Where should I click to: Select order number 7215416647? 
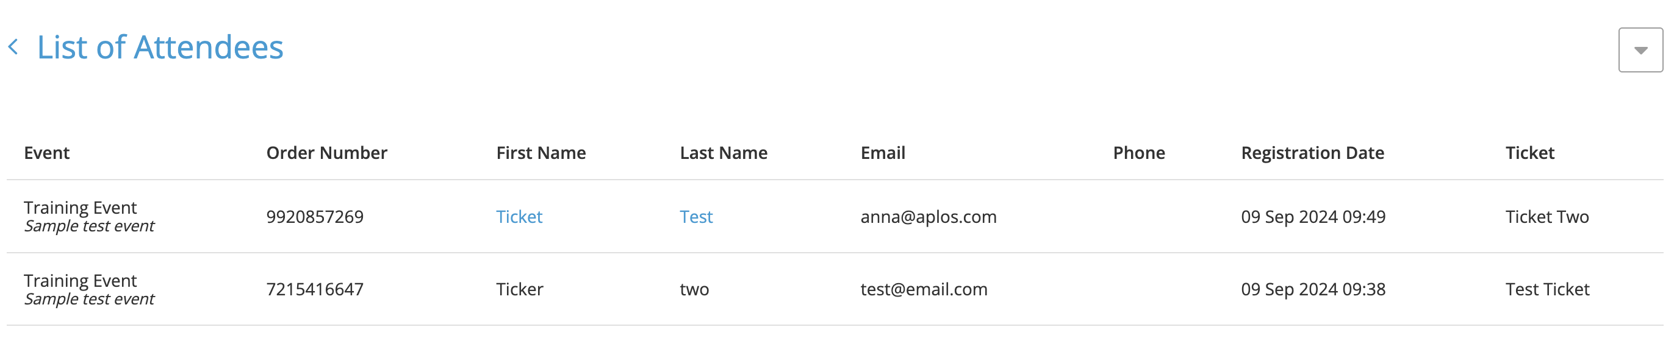315,289
